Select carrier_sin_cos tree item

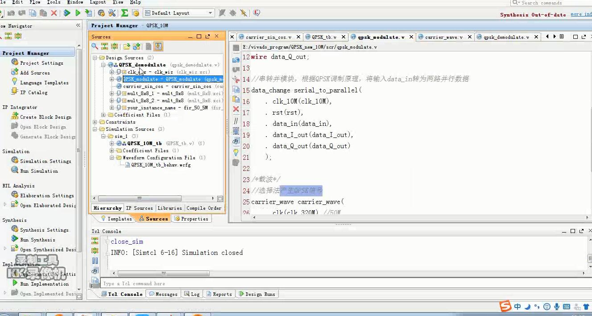[167, 86]
